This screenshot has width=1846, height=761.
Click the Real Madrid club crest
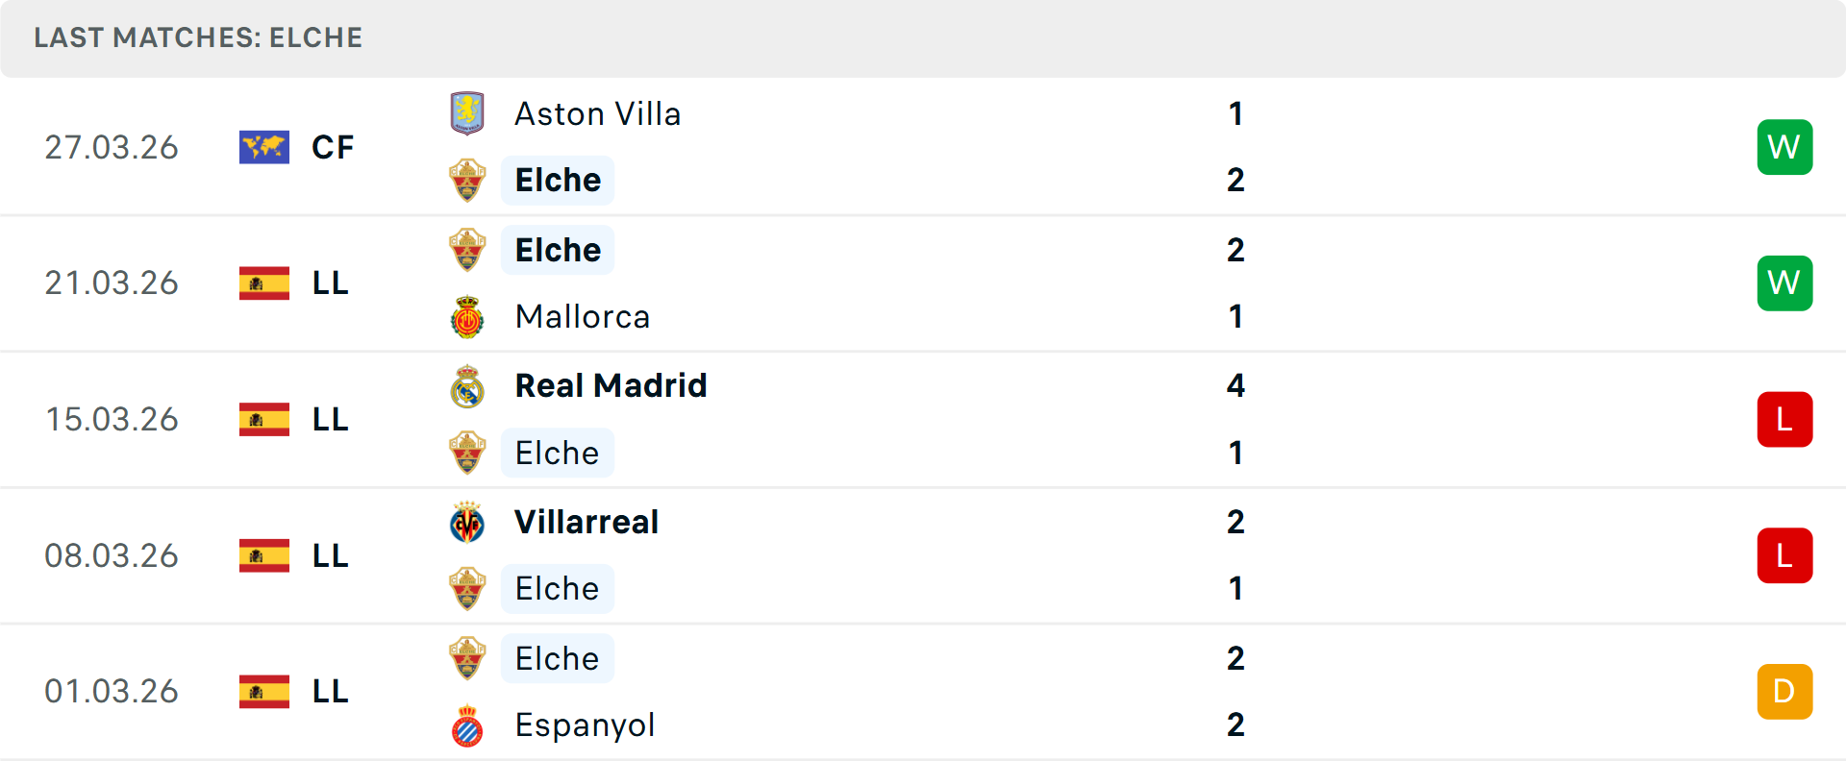click(467, 386)
